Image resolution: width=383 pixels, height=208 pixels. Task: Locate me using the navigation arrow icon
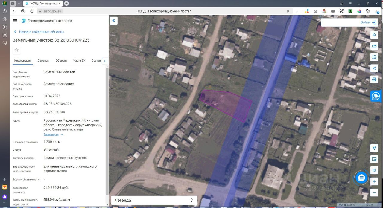(x=374, y=148)
